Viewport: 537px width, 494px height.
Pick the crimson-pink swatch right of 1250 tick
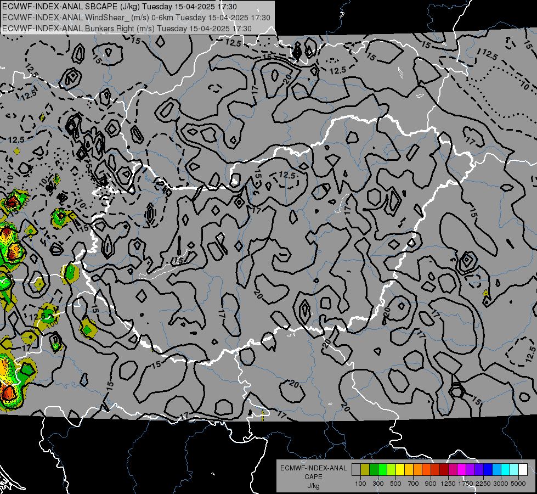453,469
